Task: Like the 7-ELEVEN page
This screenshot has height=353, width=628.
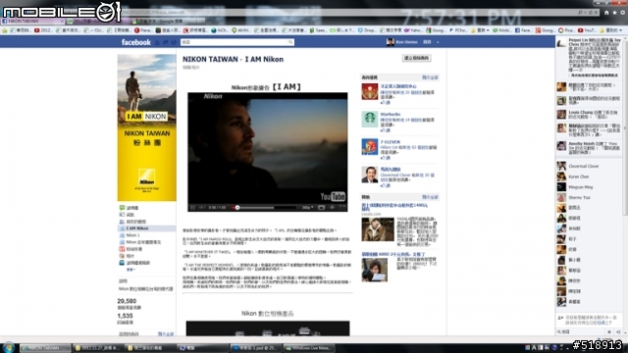Action: click(x=385, y=158)
